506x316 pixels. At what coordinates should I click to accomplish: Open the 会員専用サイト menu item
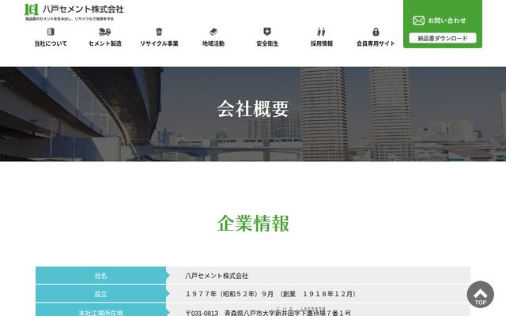pos(376,43)
